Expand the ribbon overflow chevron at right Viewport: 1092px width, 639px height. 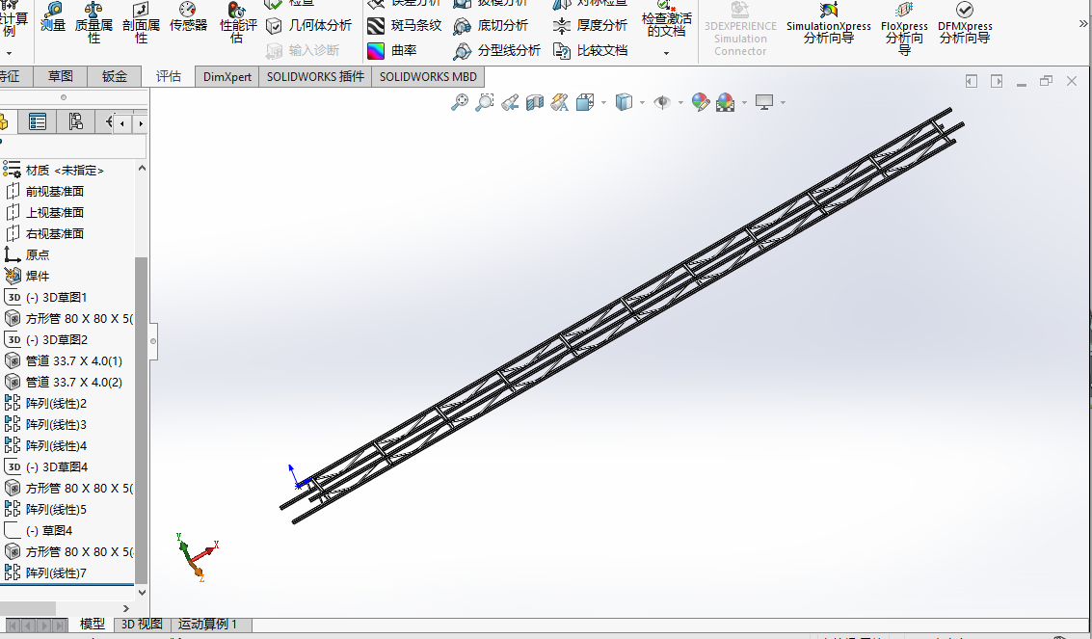[x=1083, y=24]
